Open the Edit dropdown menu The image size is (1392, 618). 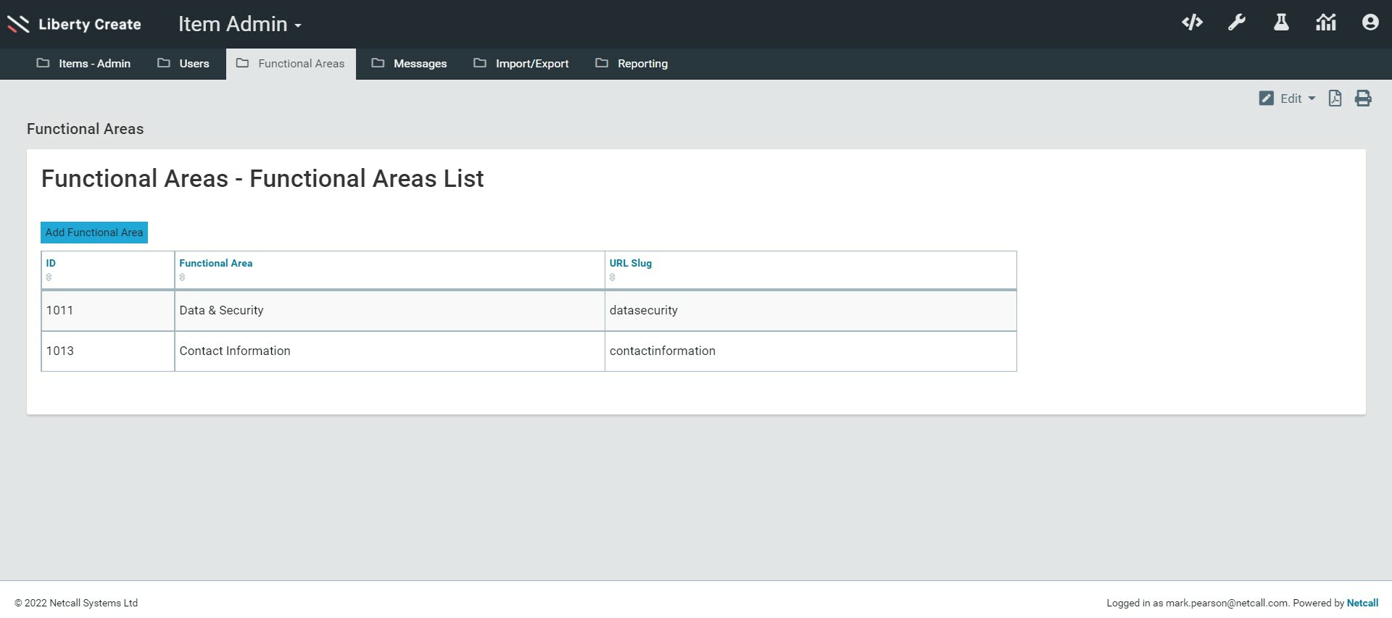pos(1288,99)
